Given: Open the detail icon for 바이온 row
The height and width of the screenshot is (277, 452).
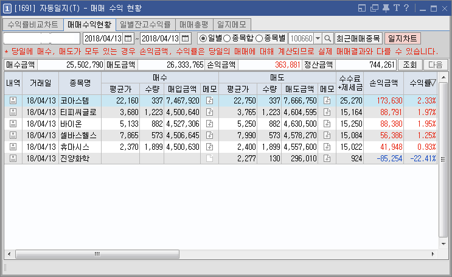Looking at the screenshot, I should [13, 124].
